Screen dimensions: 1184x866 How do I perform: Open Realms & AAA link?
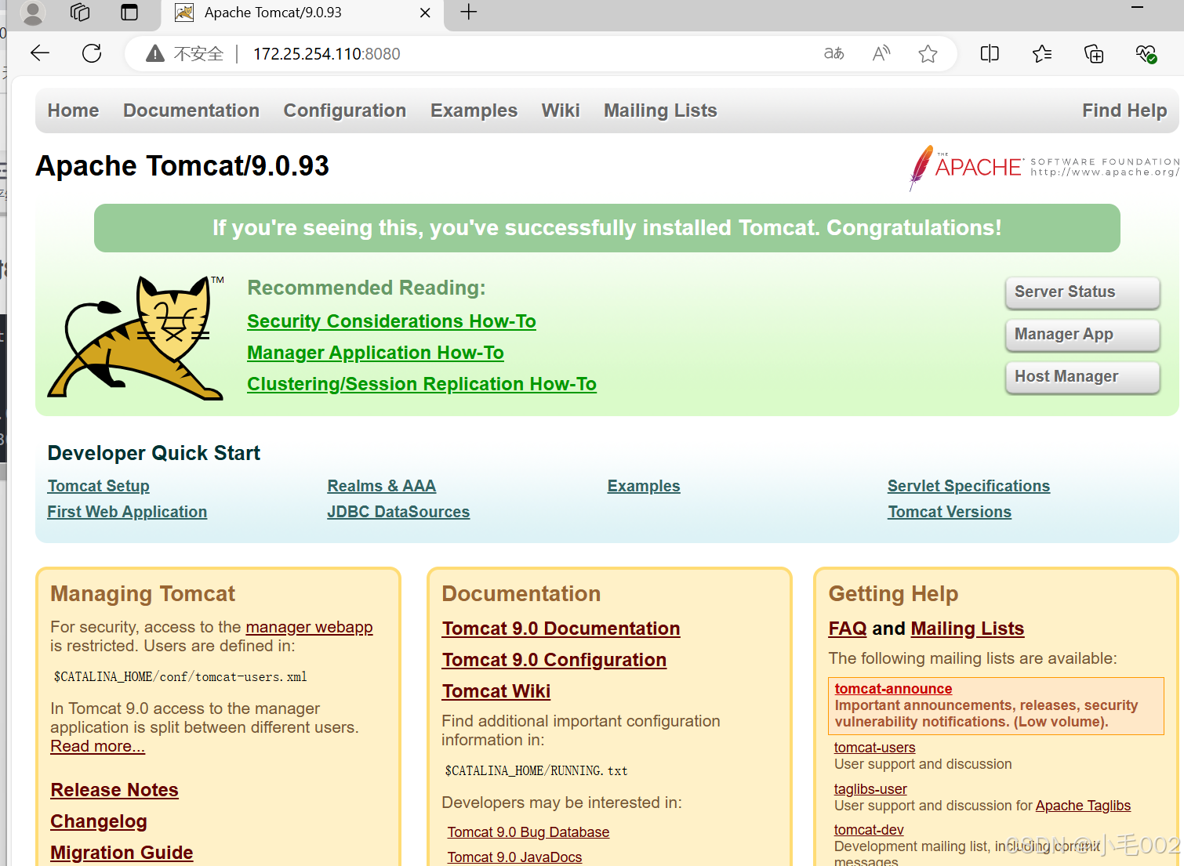[x=381, y=486]
